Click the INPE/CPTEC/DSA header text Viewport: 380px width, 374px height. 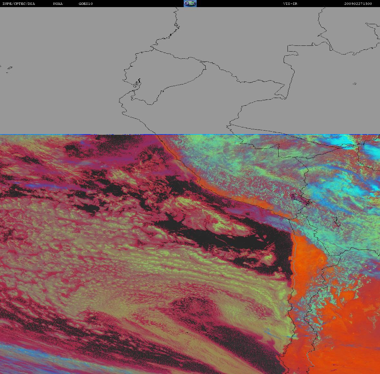pyautogui.click(x=18, y=4)
